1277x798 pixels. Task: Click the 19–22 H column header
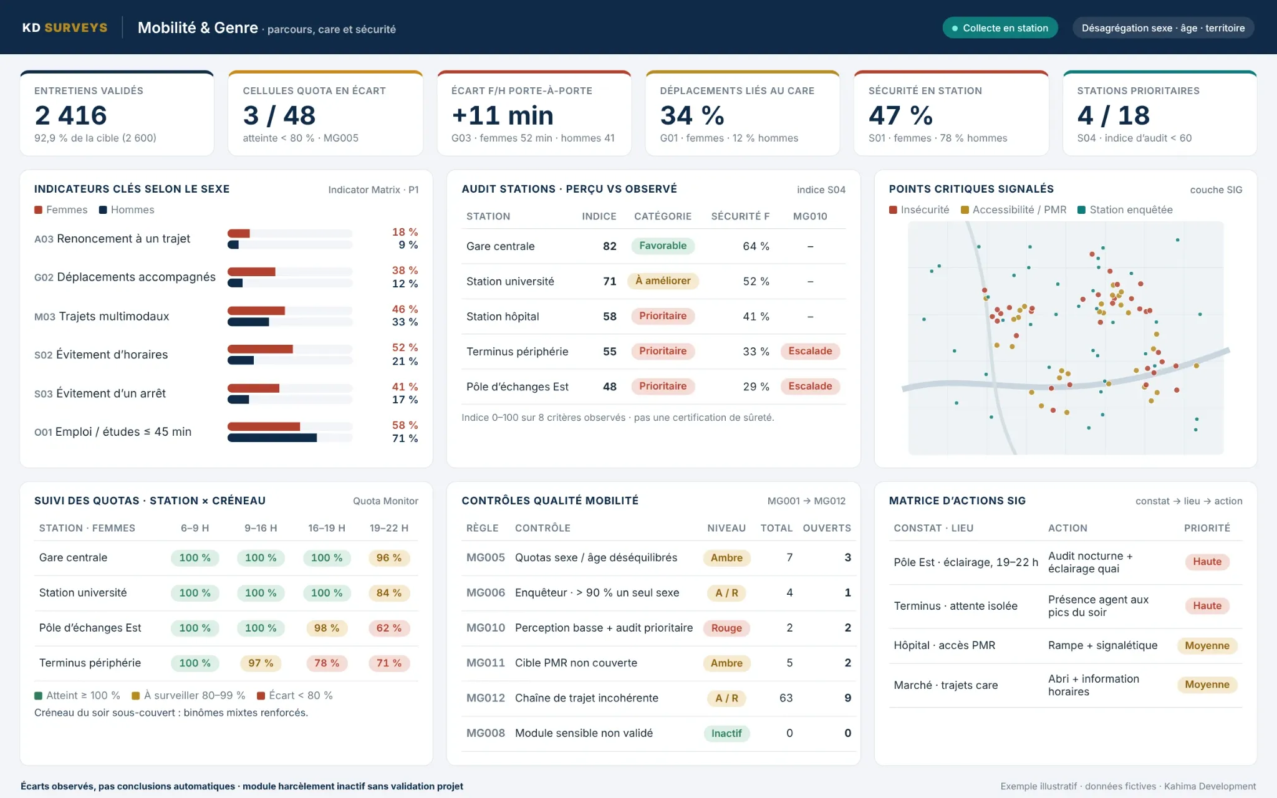388,528
